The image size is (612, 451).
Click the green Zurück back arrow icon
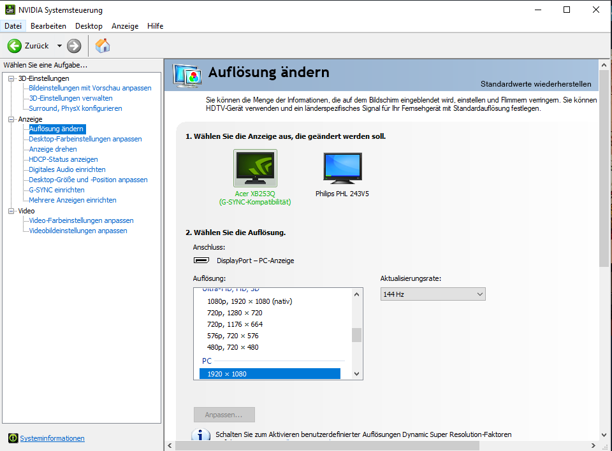coord(15,46)
